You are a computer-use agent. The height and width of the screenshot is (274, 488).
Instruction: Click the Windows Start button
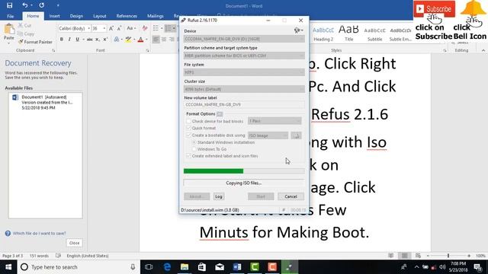(x=8, y=267)
